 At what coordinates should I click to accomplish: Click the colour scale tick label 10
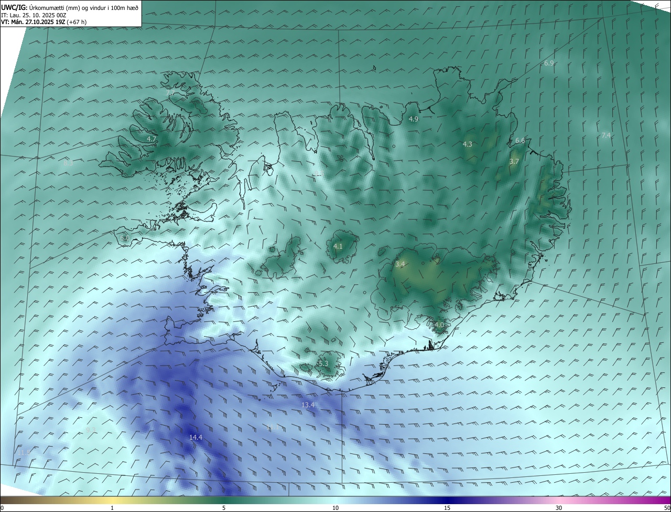335,508
